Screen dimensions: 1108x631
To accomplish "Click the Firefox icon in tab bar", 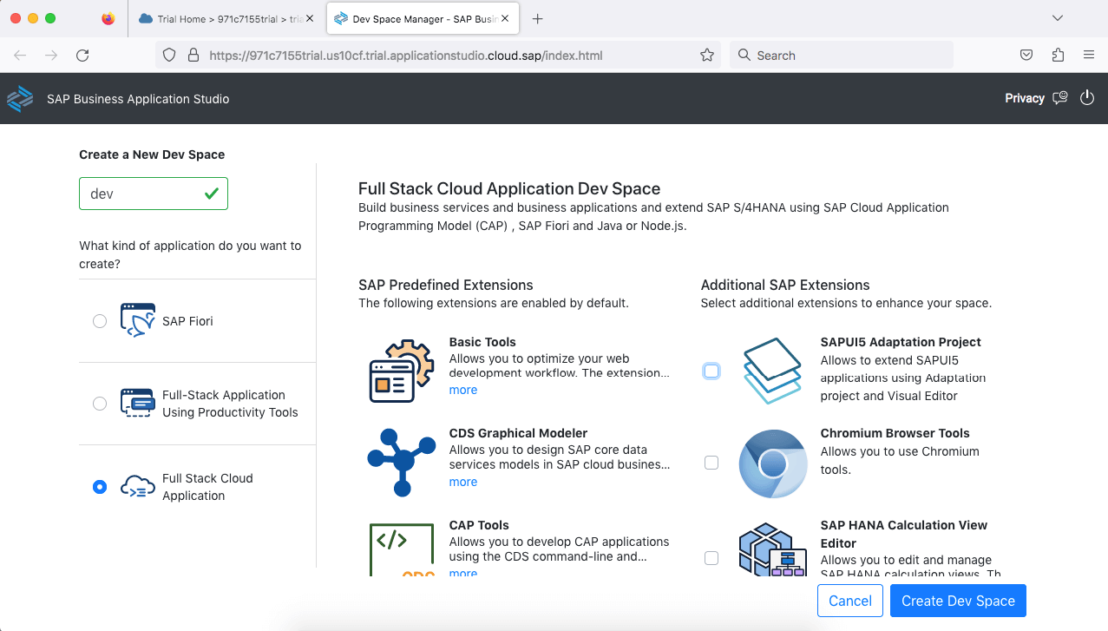I will 108,18.
